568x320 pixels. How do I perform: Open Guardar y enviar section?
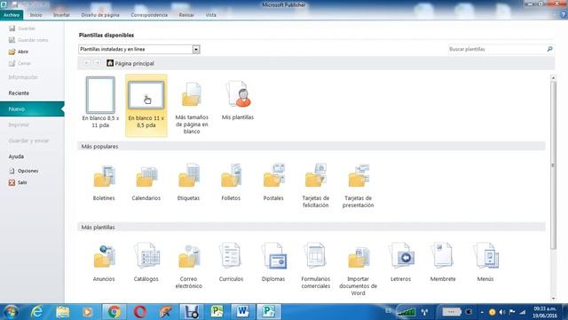pyautogui.click(x=28, y=140)
